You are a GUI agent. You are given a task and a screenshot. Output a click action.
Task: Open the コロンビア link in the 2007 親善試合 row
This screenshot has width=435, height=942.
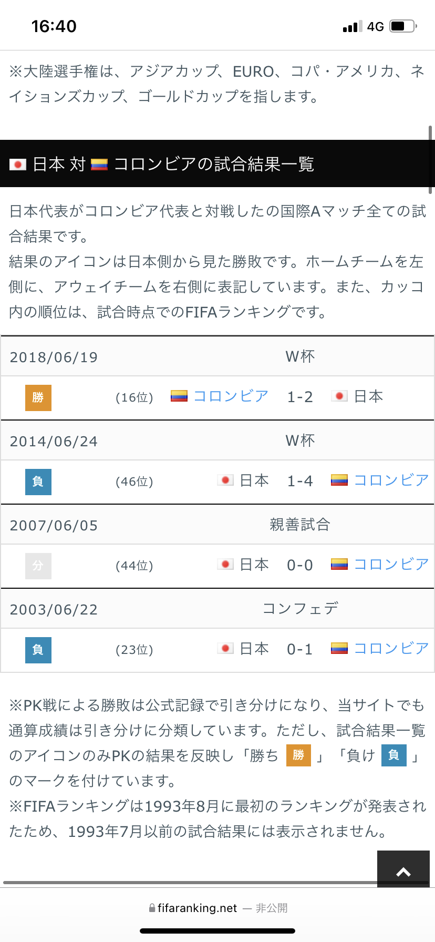click(x=391, y=565)
